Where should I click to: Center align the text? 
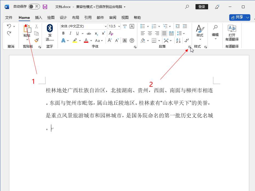pyautogui.click(x=150, y=33)
